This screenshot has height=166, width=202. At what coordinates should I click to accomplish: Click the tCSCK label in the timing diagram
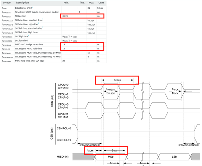(x=118, y=80)
